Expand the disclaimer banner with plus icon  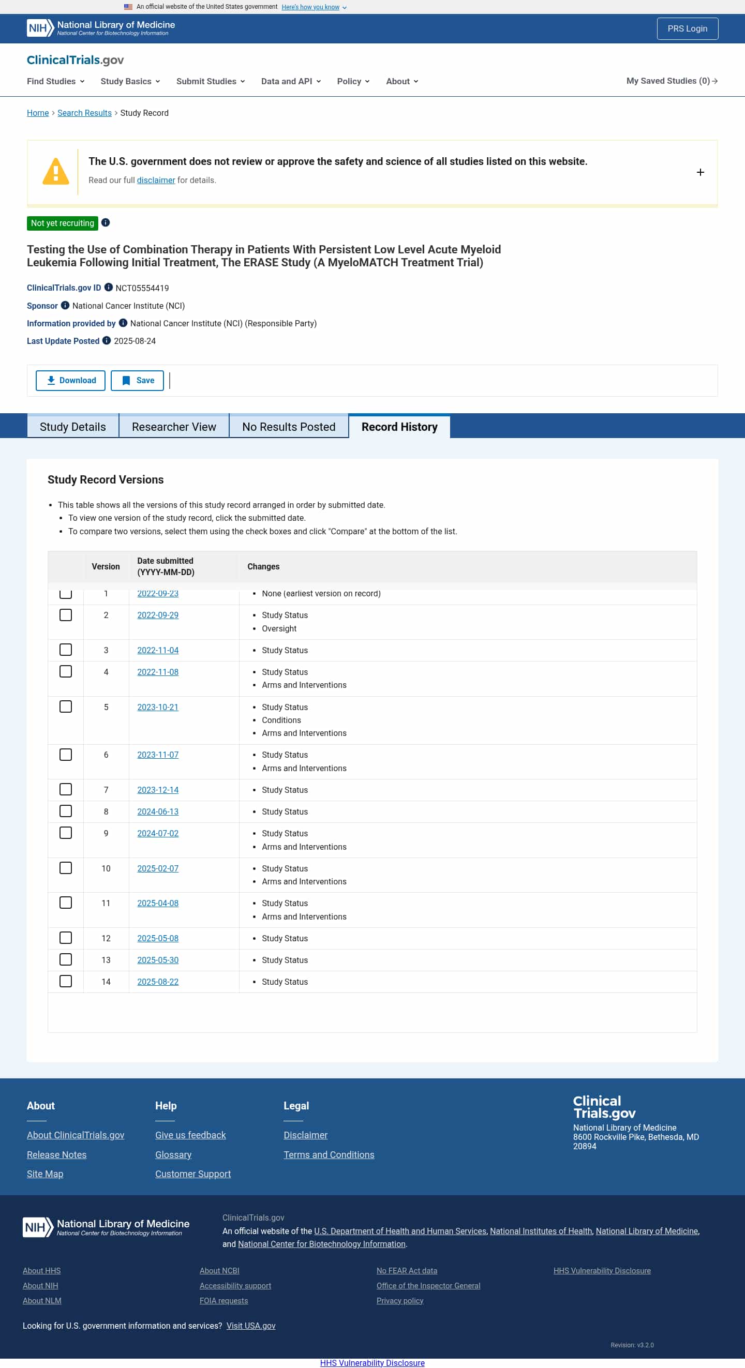coord(700,172)
